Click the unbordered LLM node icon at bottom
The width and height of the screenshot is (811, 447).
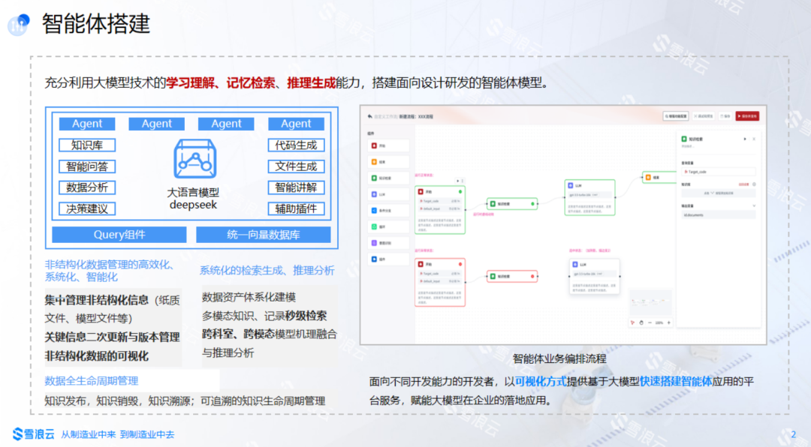[x=575, y=264]
